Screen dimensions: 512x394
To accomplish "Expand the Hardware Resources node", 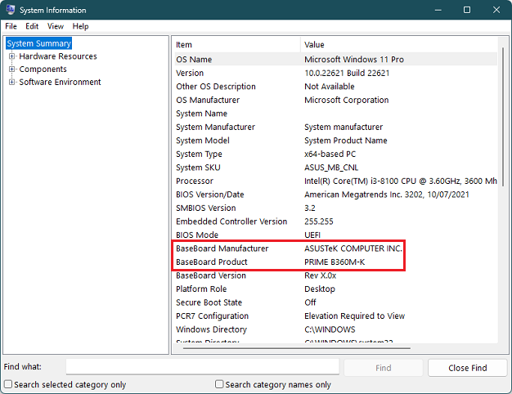I will (11, 56).
